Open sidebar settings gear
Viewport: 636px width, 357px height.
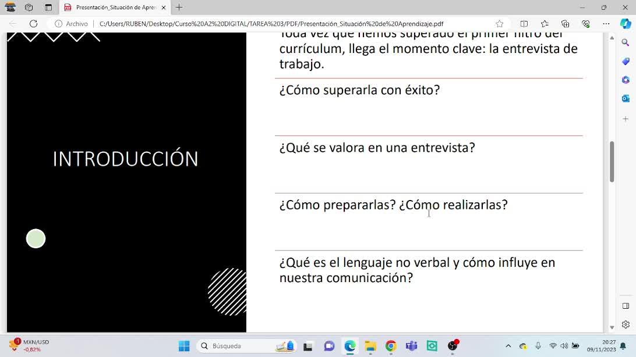tap(626, 324)
